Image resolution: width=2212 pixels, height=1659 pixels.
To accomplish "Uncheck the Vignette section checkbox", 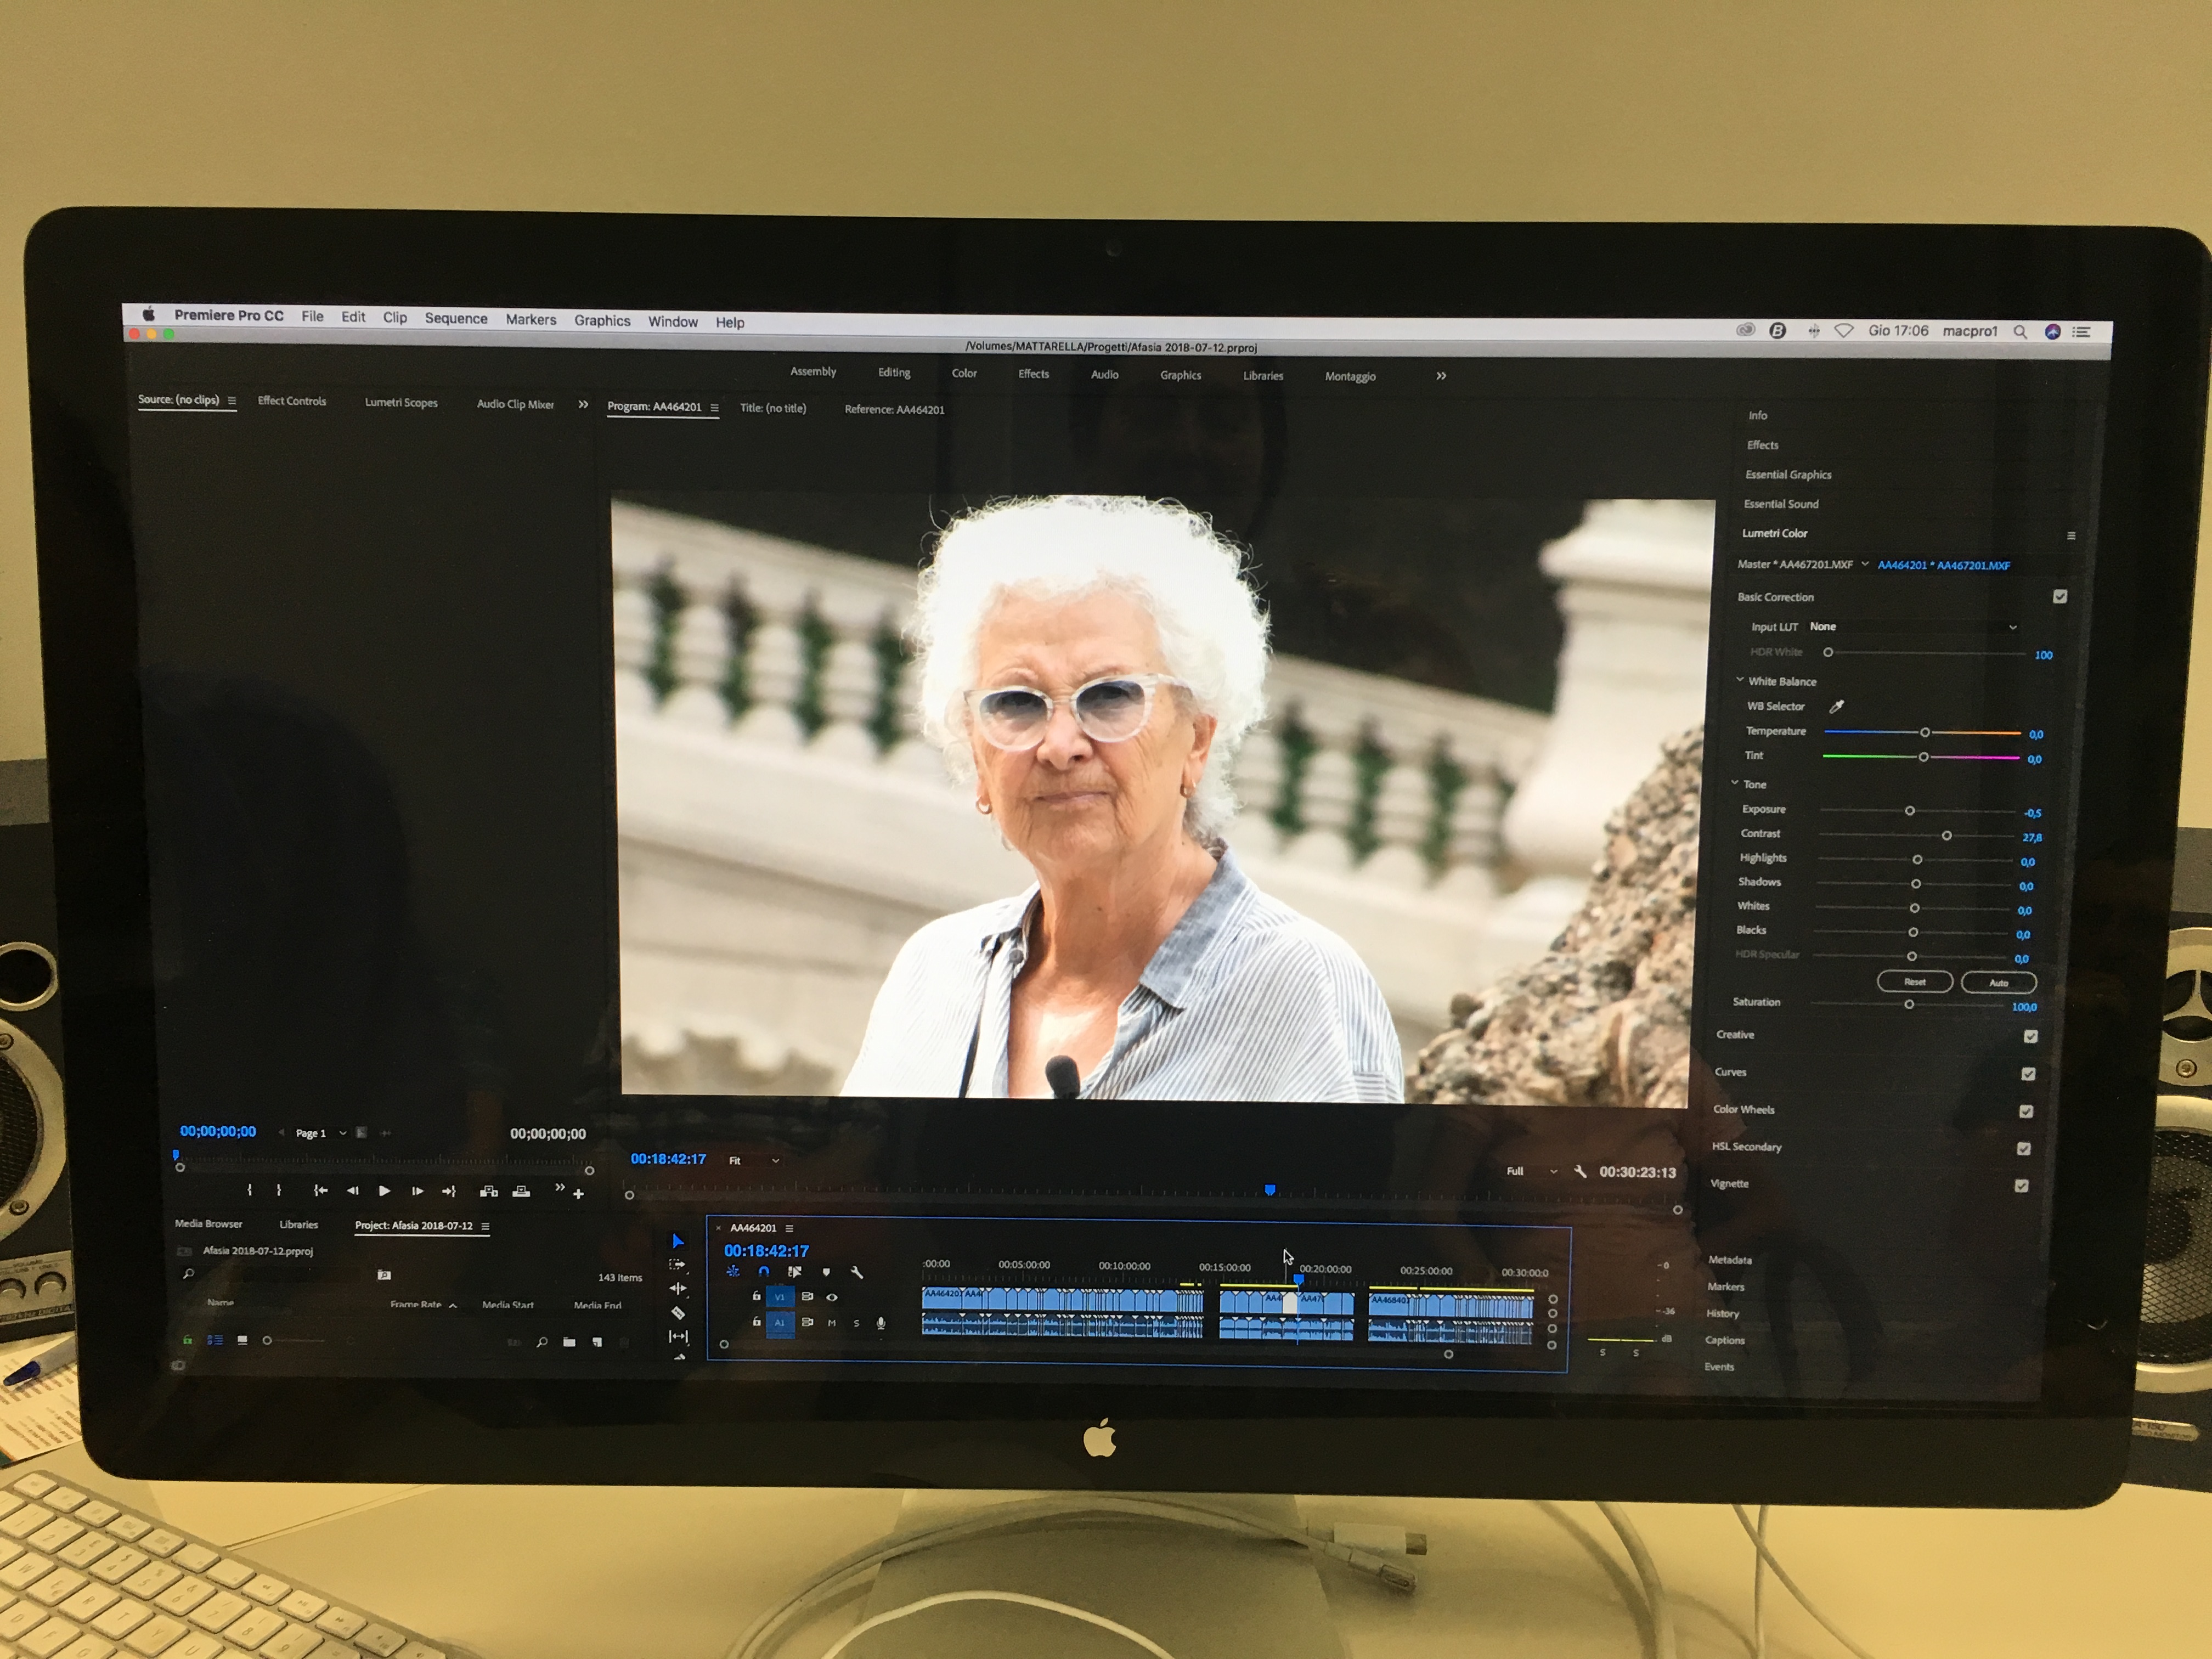I will (2021, 1186).
